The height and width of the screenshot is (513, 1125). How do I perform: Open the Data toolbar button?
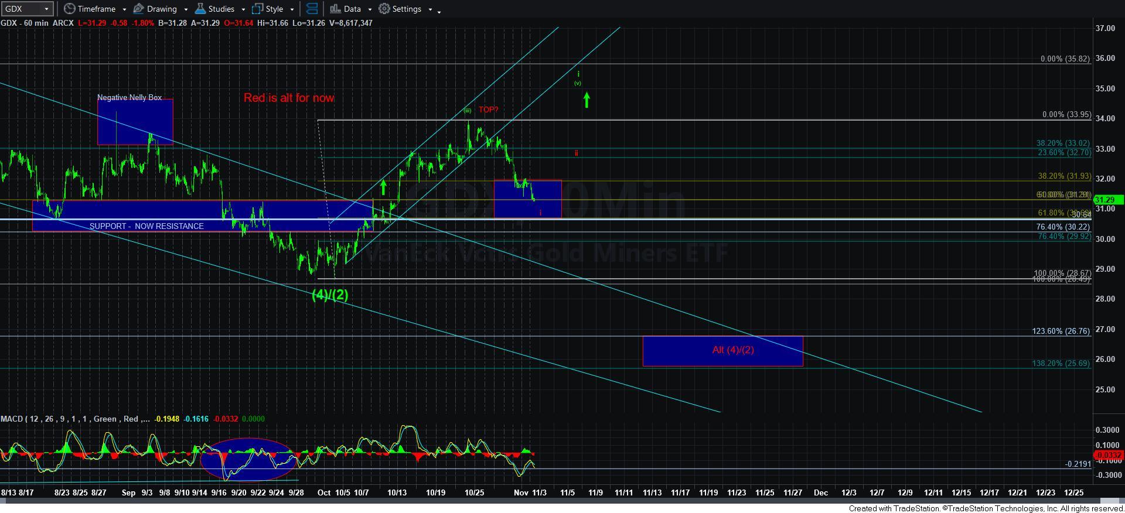click(x=345, y=9)
